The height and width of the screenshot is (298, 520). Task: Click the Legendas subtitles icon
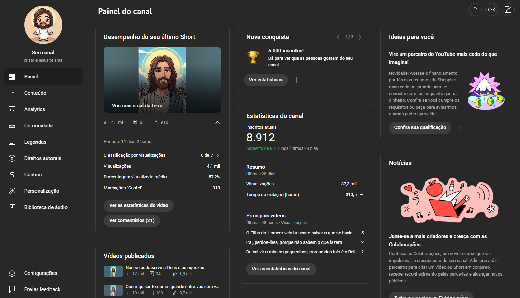click(x=12, y=142)
